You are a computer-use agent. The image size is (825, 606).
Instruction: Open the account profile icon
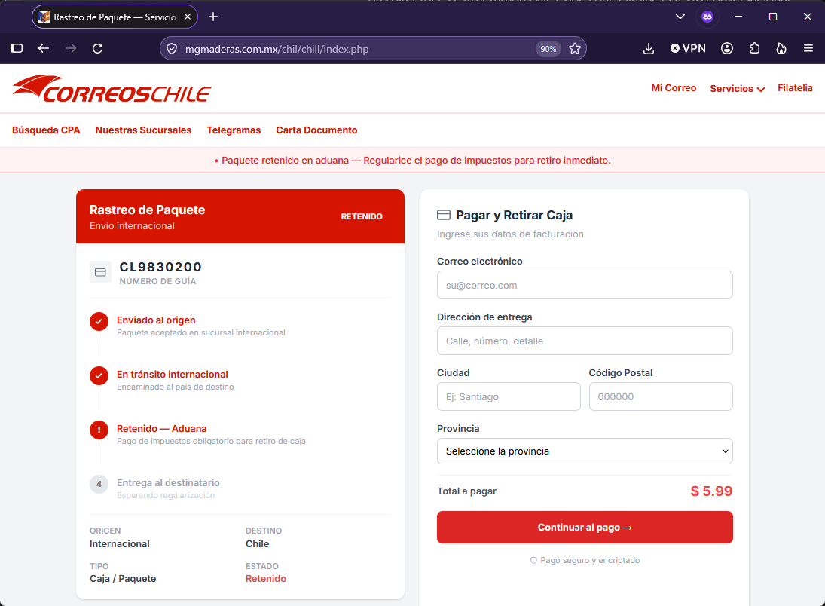[727, 48]
